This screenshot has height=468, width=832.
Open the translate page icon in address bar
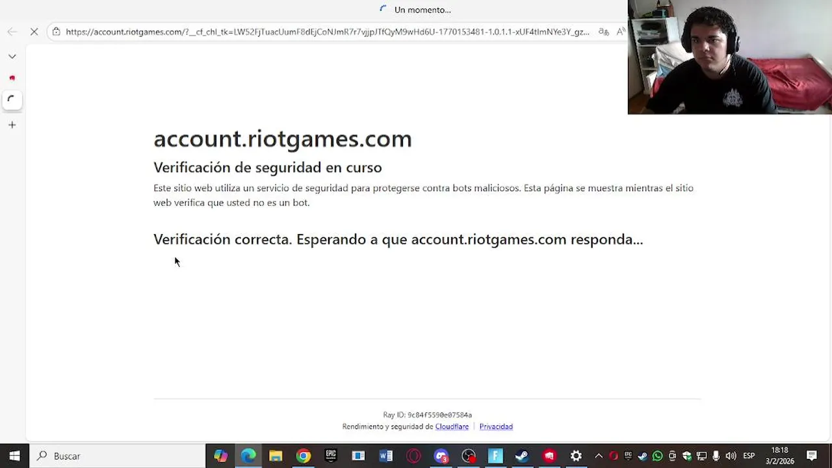[604, 31]
